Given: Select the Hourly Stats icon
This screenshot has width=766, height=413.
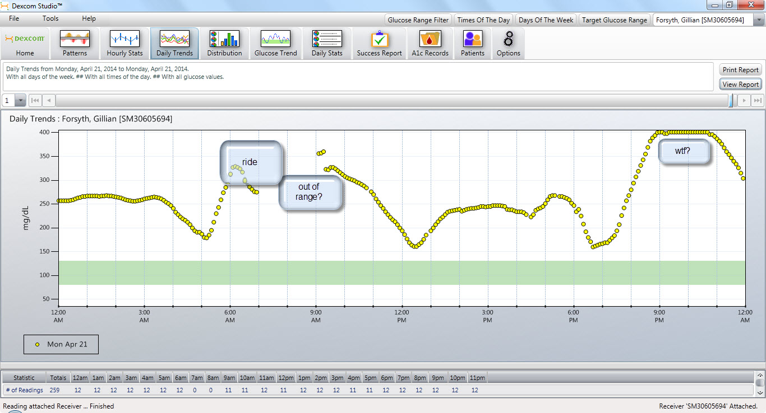Looking at the screenshot, I should pyautogui.click(x=124, y=44).
